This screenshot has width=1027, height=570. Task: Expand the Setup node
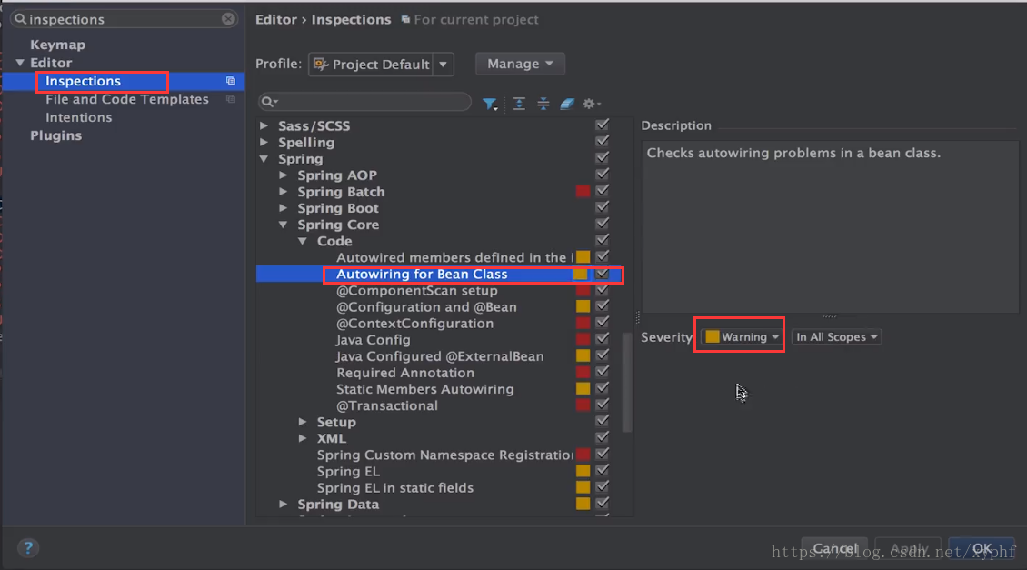(x=303, y=422)
